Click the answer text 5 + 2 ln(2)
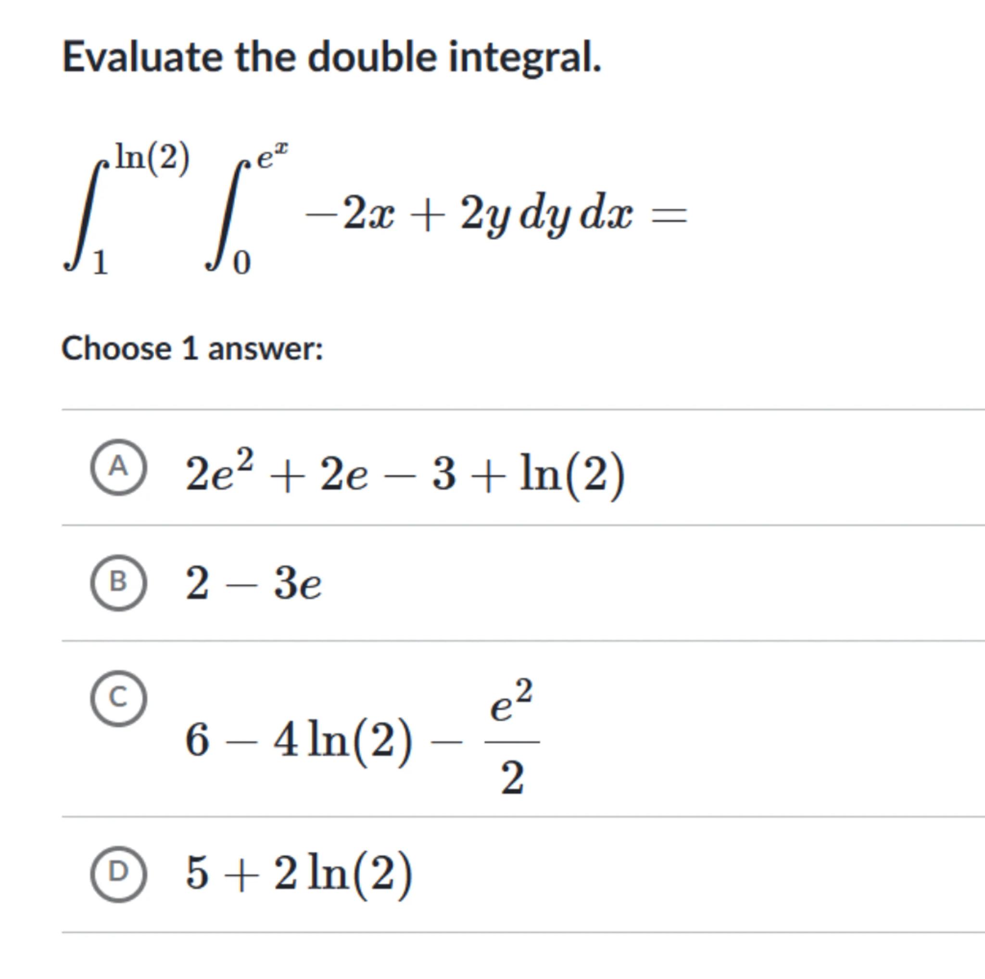The image size is (985, 979). click(299, 874)
